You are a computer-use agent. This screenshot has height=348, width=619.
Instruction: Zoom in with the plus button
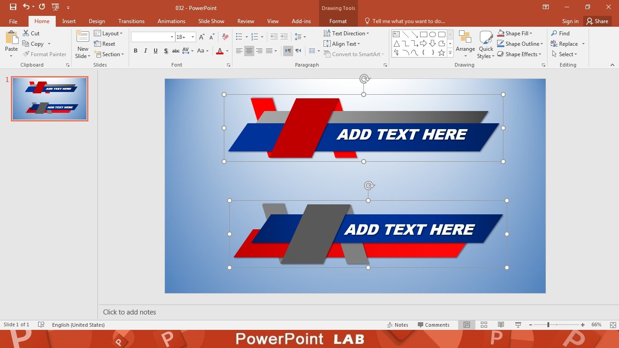pos(582,325)
